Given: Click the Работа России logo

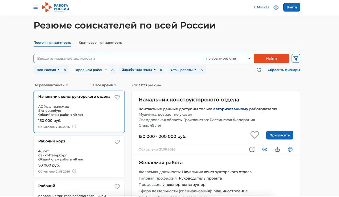Looking at the screenshot, I should click(x=55, y=7).
